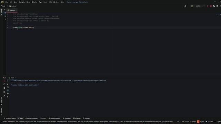This screenshot has height=124, width=221.
Task: Open the Services tool window
Action: pyautogui.click(x=86, y=118)
